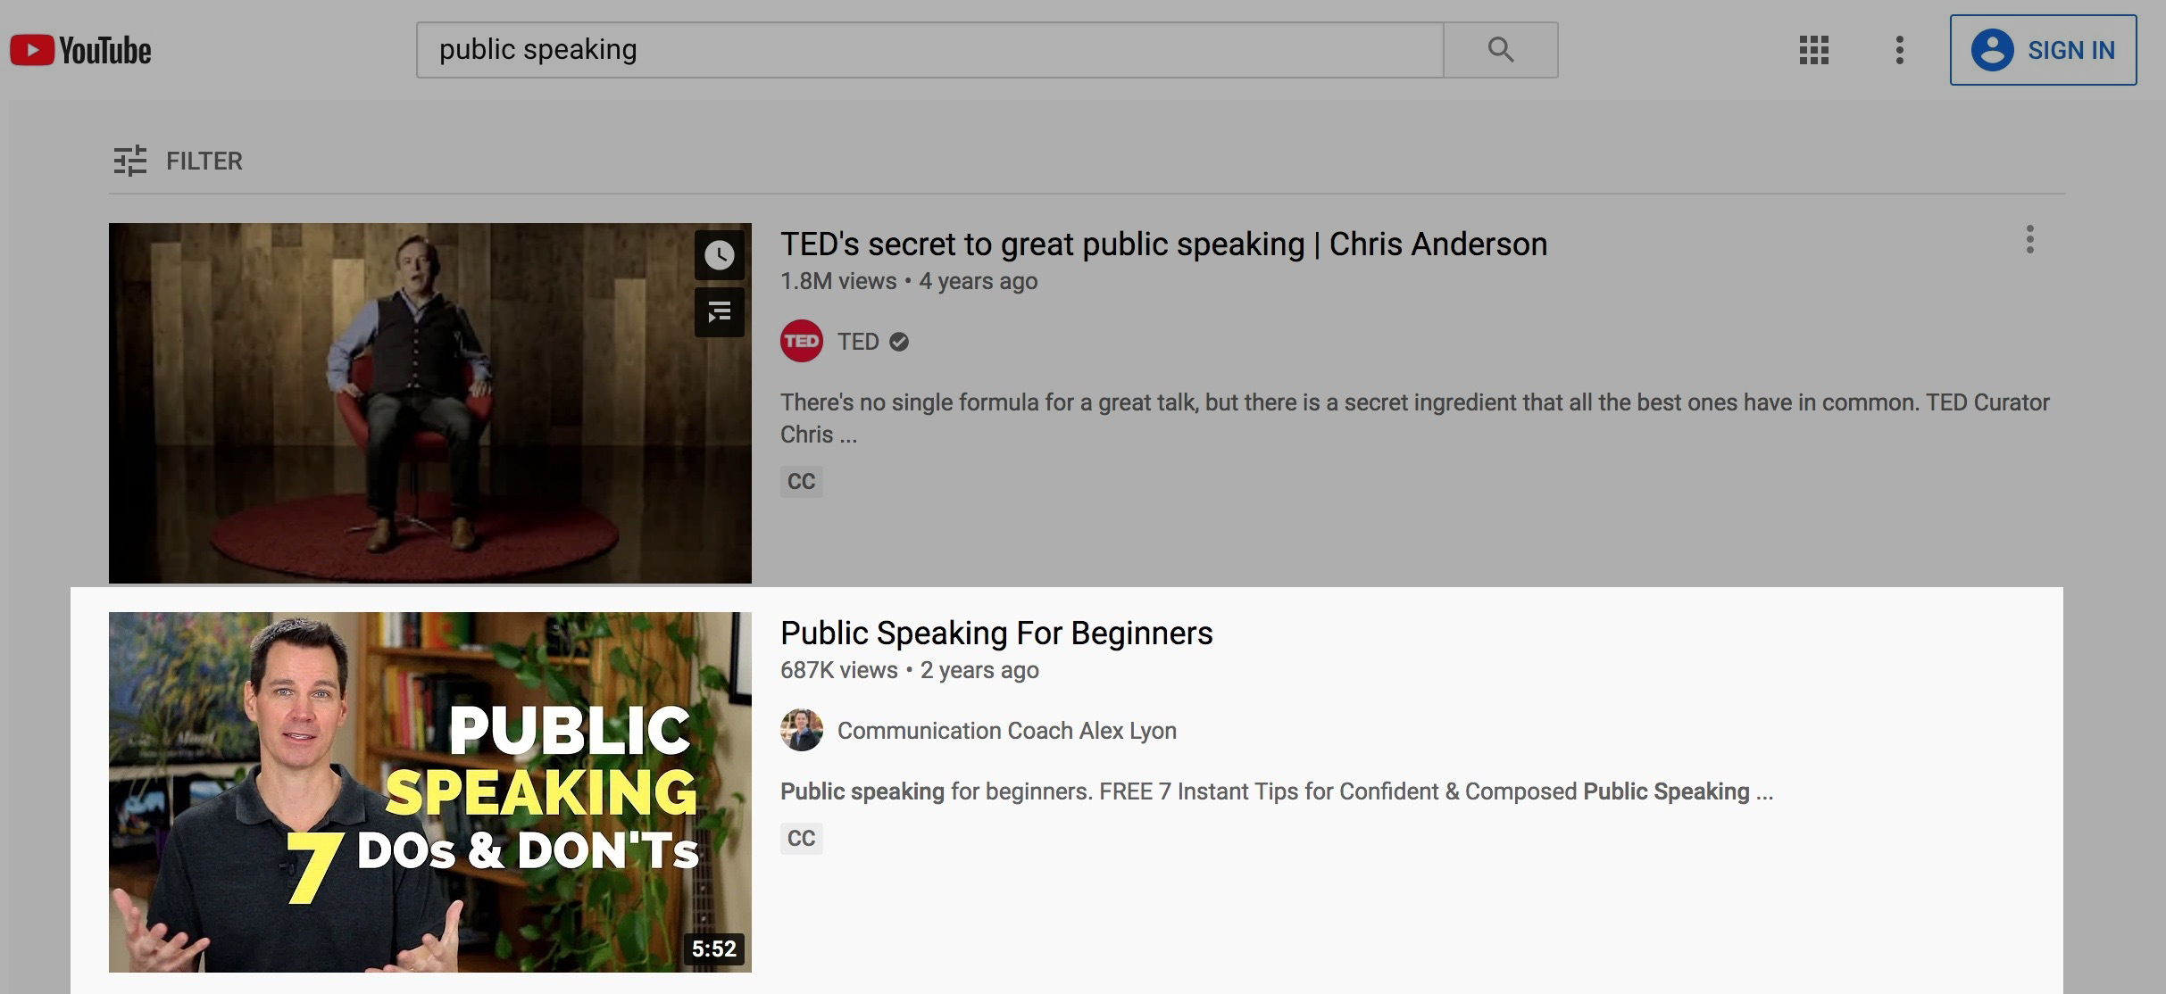Click Watch Later clock icon on TED thumbnail
2166x994 pixels.
pos(719,255)
